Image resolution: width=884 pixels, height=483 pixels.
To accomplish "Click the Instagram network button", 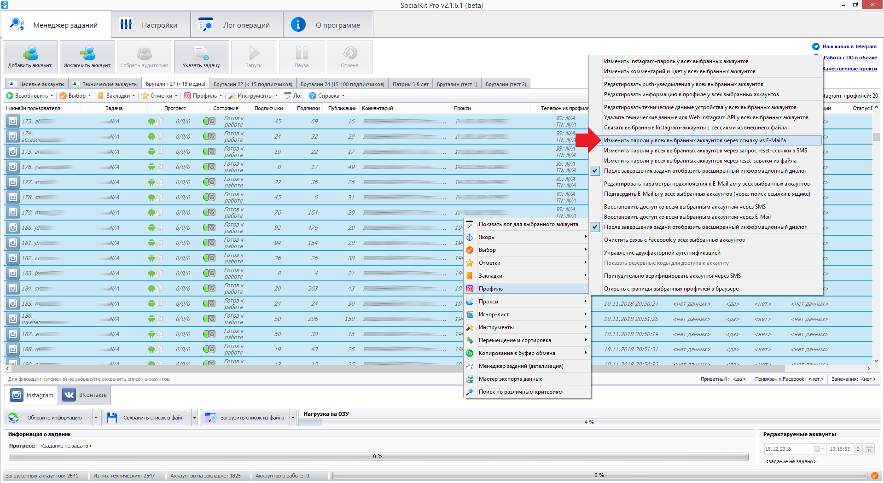I will [31, 395].
